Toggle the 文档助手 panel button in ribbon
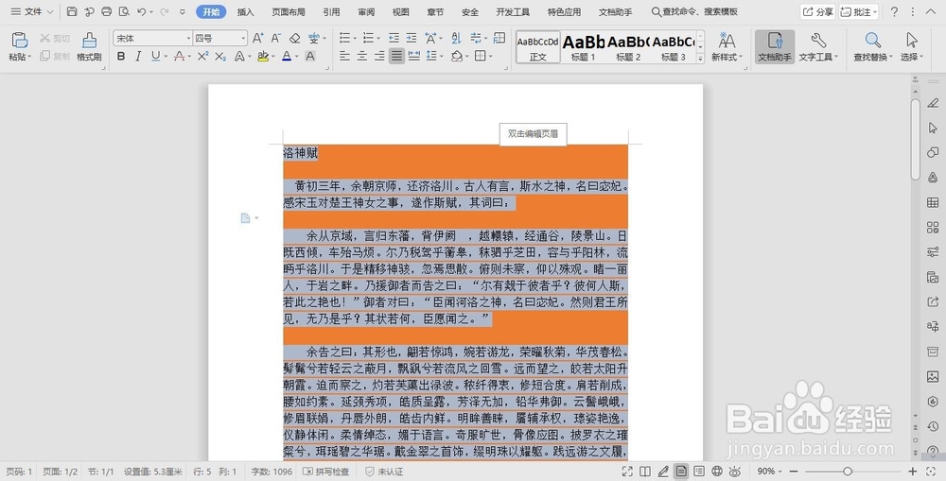946x481 pixels. point(775,47)
